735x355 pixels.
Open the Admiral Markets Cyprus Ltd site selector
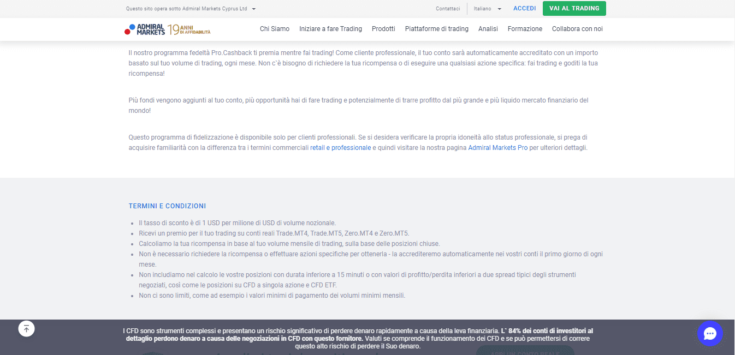[x=191, y=9]
